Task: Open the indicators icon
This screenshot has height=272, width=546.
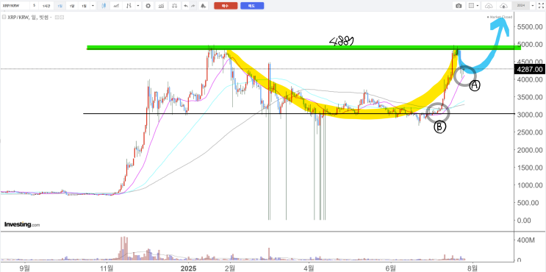Action: tap(161, 6)
